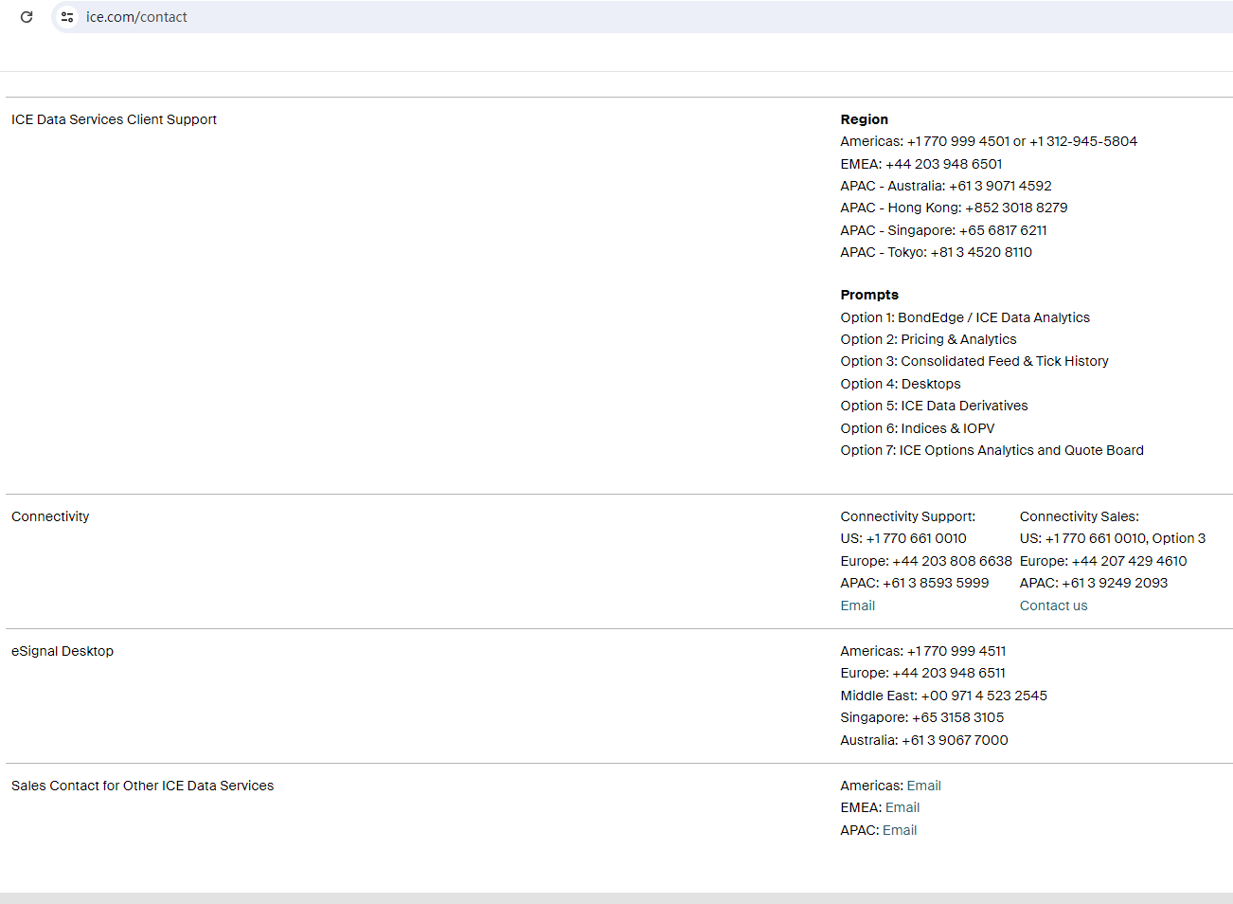1233x904 pixels.
Task: Click the Connectivity Sales US phone line
Action: point(1112,538)
